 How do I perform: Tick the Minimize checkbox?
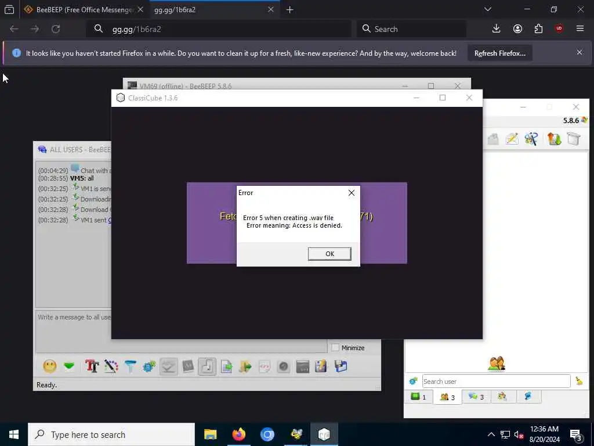335,348
